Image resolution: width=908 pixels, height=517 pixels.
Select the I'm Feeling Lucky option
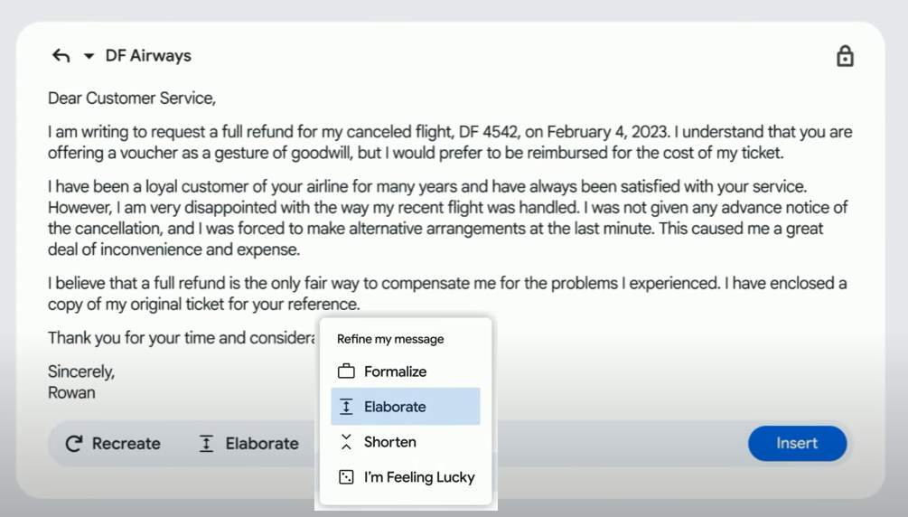coord(419,477)
